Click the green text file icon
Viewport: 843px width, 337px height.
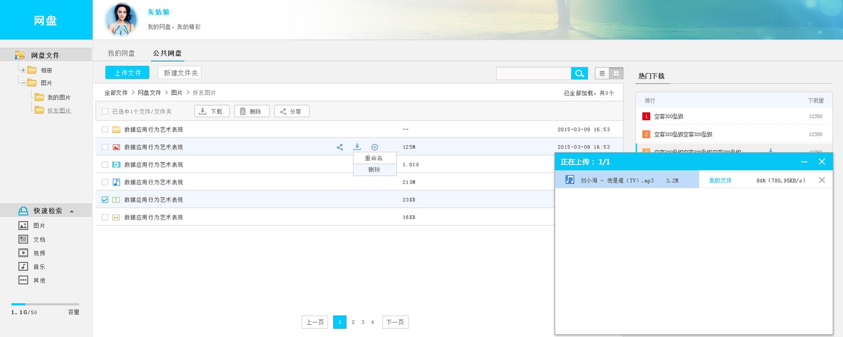116,199
